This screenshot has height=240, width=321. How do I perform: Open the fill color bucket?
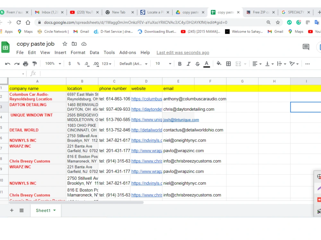point(219,64)
